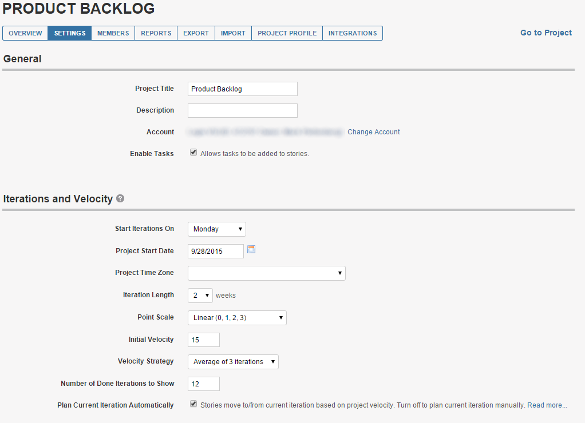Image resolution: width=585 pixels, height=423 pixels.
Task: Open the calendar picker for Project Start Date
Action: (251, 249)
